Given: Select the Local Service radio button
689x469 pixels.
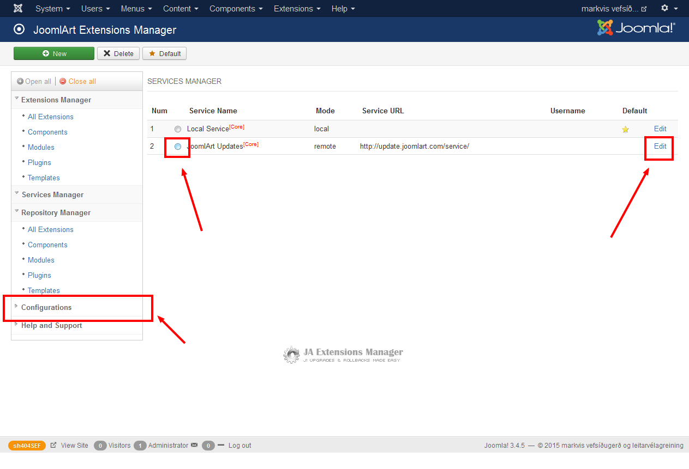Looking at the screenshot, I should click(178, 129).
